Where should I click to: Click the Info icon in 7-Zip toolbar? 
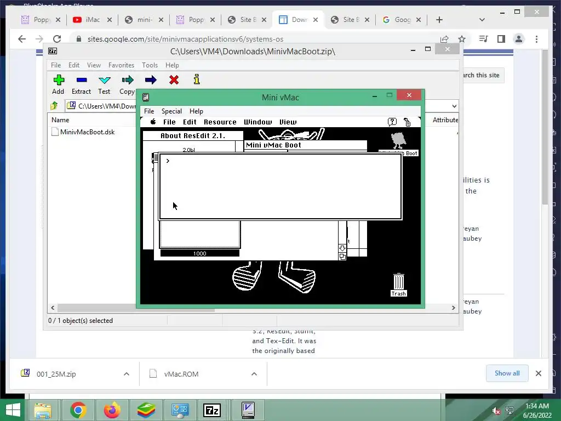coord(197,79)
